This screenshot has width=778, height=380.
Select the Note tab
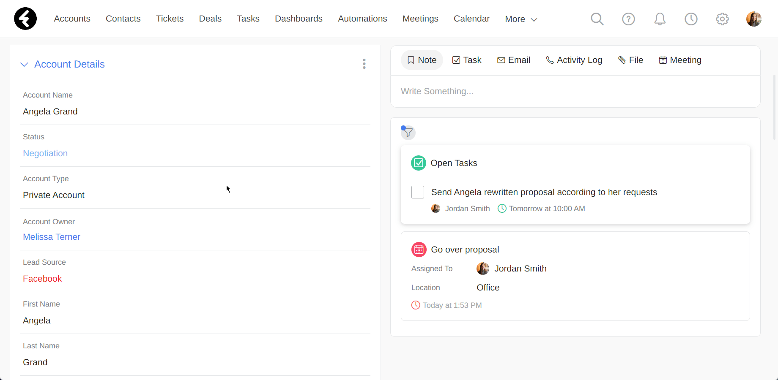pos(422,60)
